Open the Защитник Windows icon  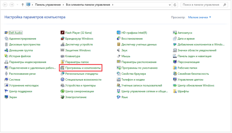click(63, 50)
